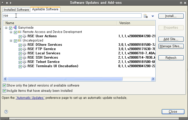Image resolution: width=188 pixels, height=120 pixels.
Task: Click the category icon beside Remote Access and Device Development
Action: (x=19, y=32)
